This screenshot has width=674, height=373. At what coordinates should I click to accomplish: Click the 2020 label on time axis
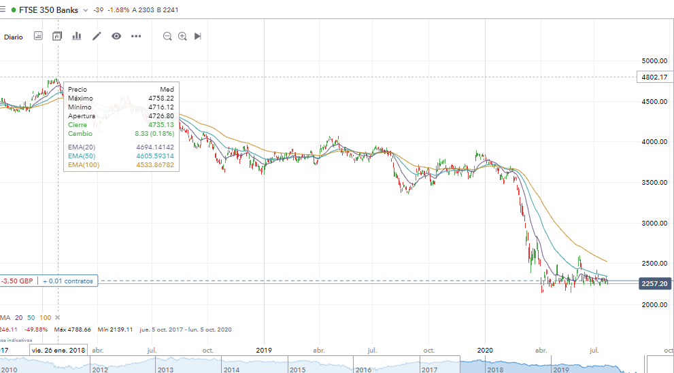(485, 351)
